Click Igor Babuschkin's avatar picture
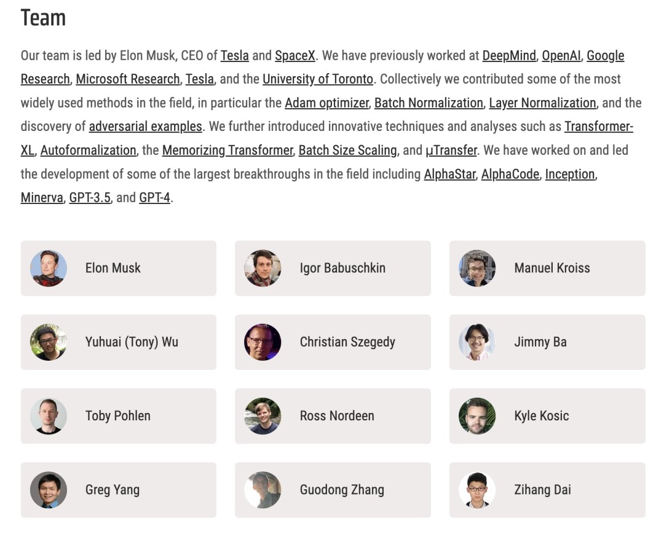The width and height of the screenshot is (664, 542). [x=263, y=268]
